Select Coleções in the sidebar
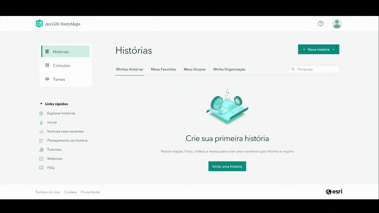Viewport: 379px width, 213px height. pyautogui.click(x=61, y=65)
